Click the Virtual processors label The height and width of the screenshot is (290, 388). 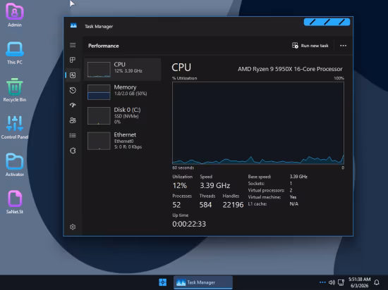pos(266,190)
